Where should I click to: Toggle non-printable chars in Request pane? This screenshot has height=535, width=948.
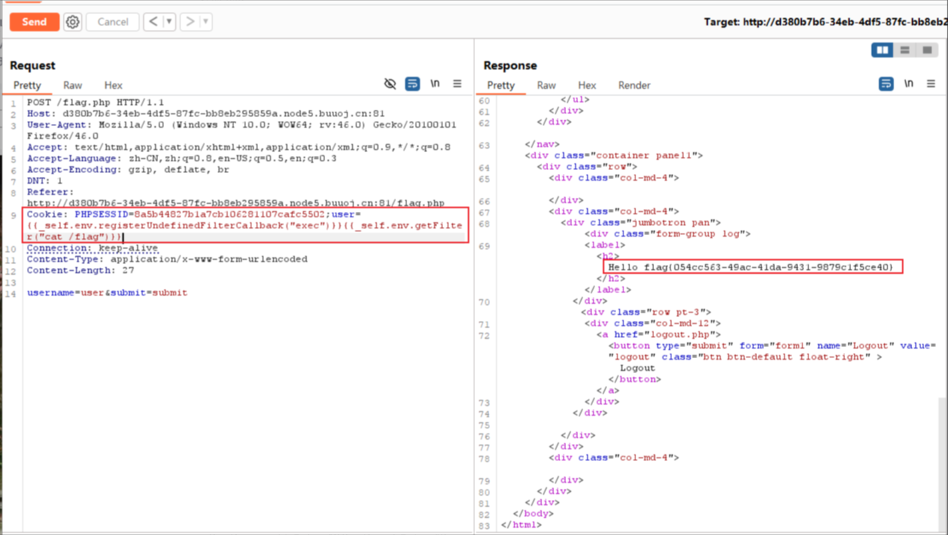click(435, 84)
